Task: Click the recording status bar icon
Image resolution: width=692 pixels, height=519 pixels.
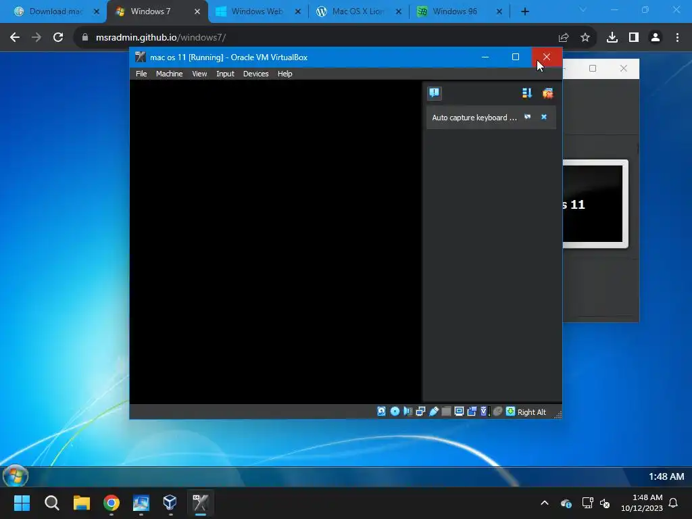Action: [472, 412]
